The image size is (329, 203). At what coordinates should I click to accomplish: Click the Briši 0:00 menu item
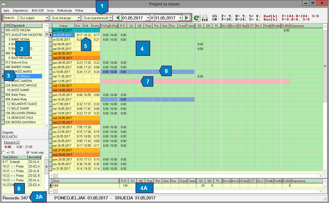(x=38, y=10)
